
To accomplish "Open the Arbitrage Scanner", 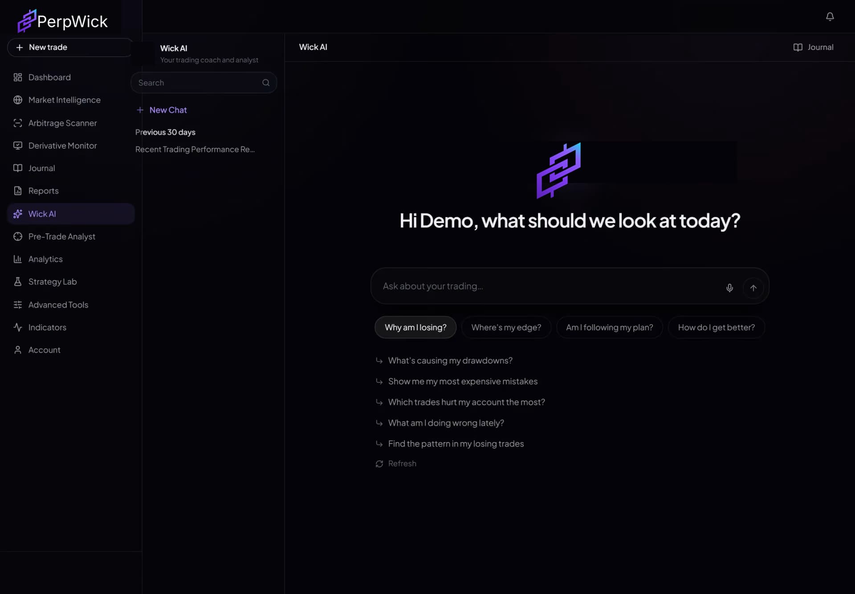I will click(71, 123).
